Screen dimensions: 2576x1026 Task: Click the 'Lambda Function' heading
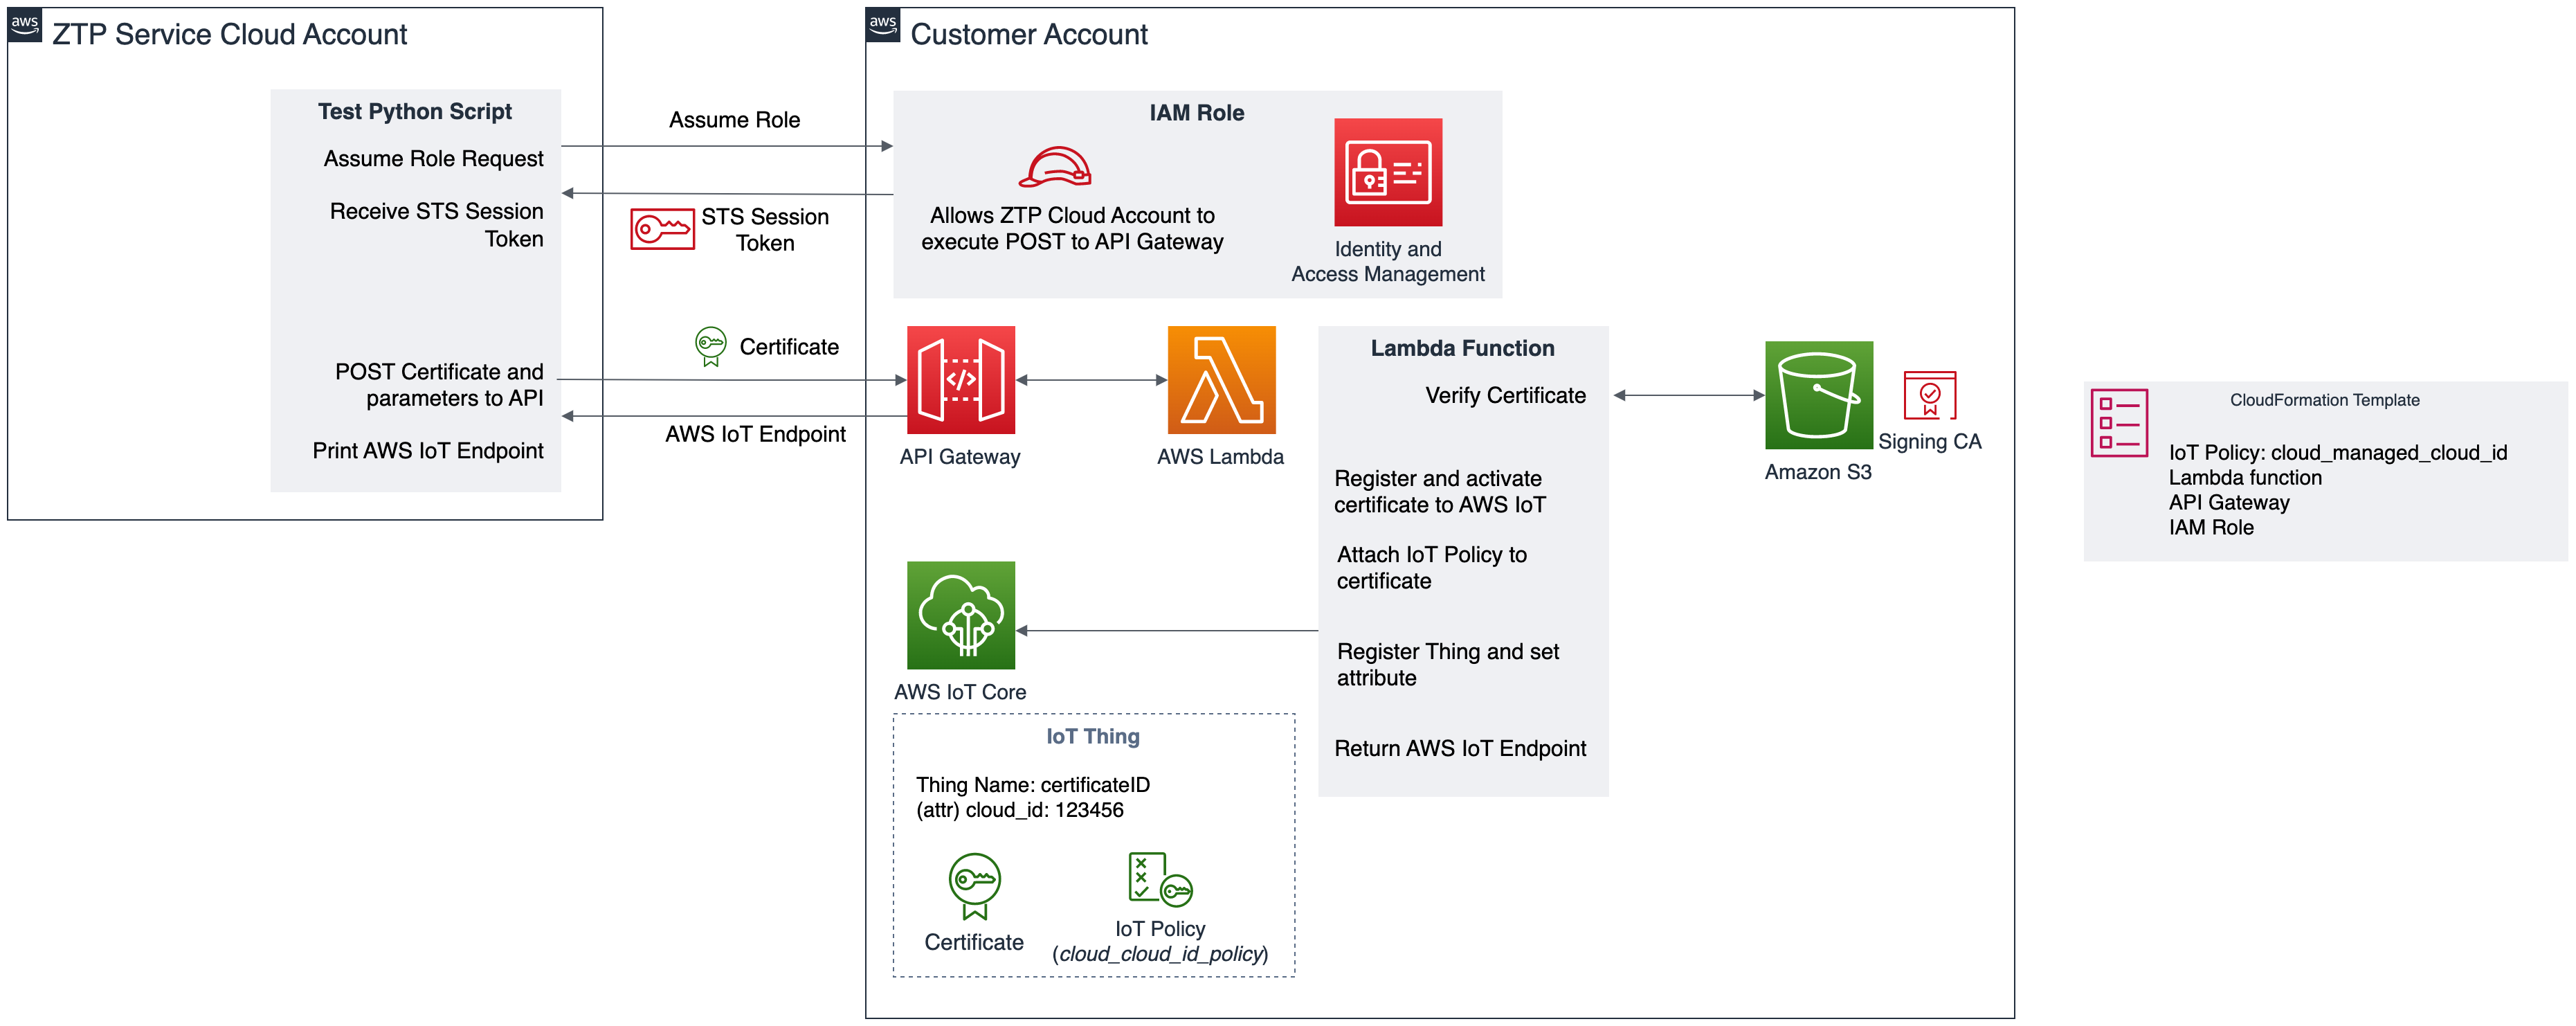pyautogui.click(x=1462, y=348)
